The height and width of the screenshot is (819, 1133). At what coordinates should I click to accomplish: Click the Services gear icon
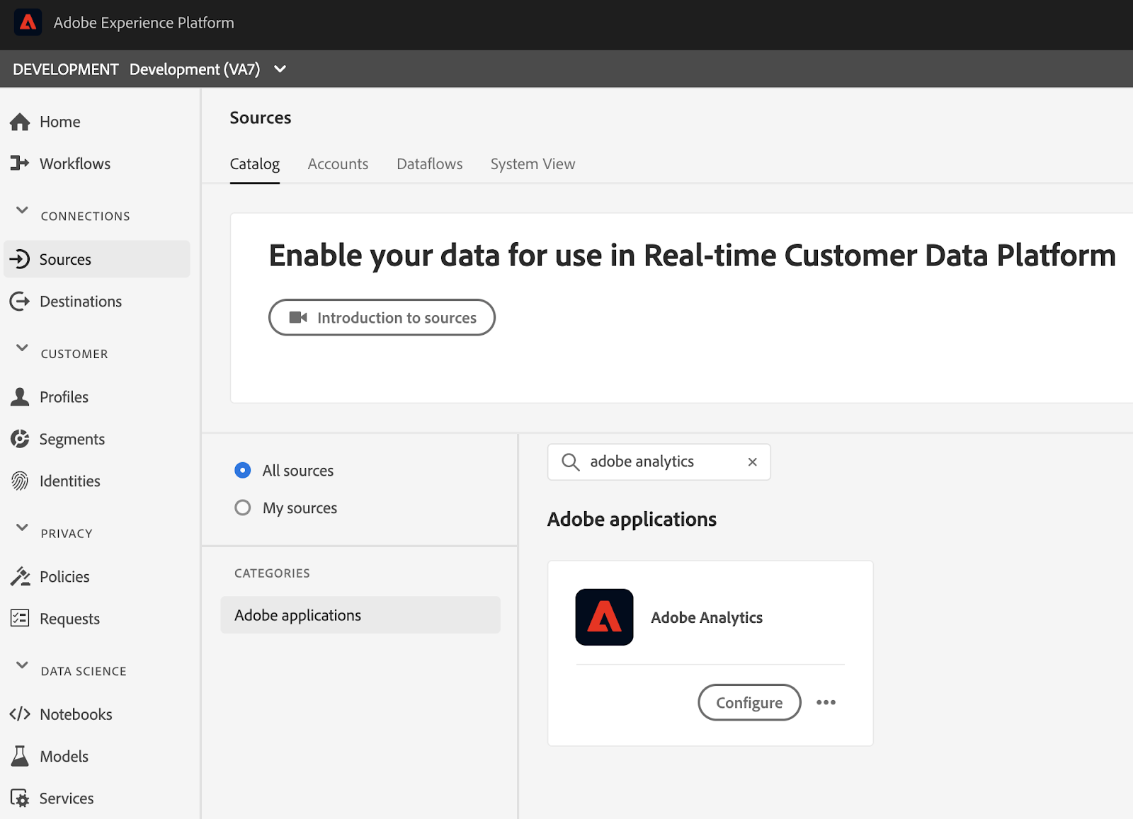20,798
